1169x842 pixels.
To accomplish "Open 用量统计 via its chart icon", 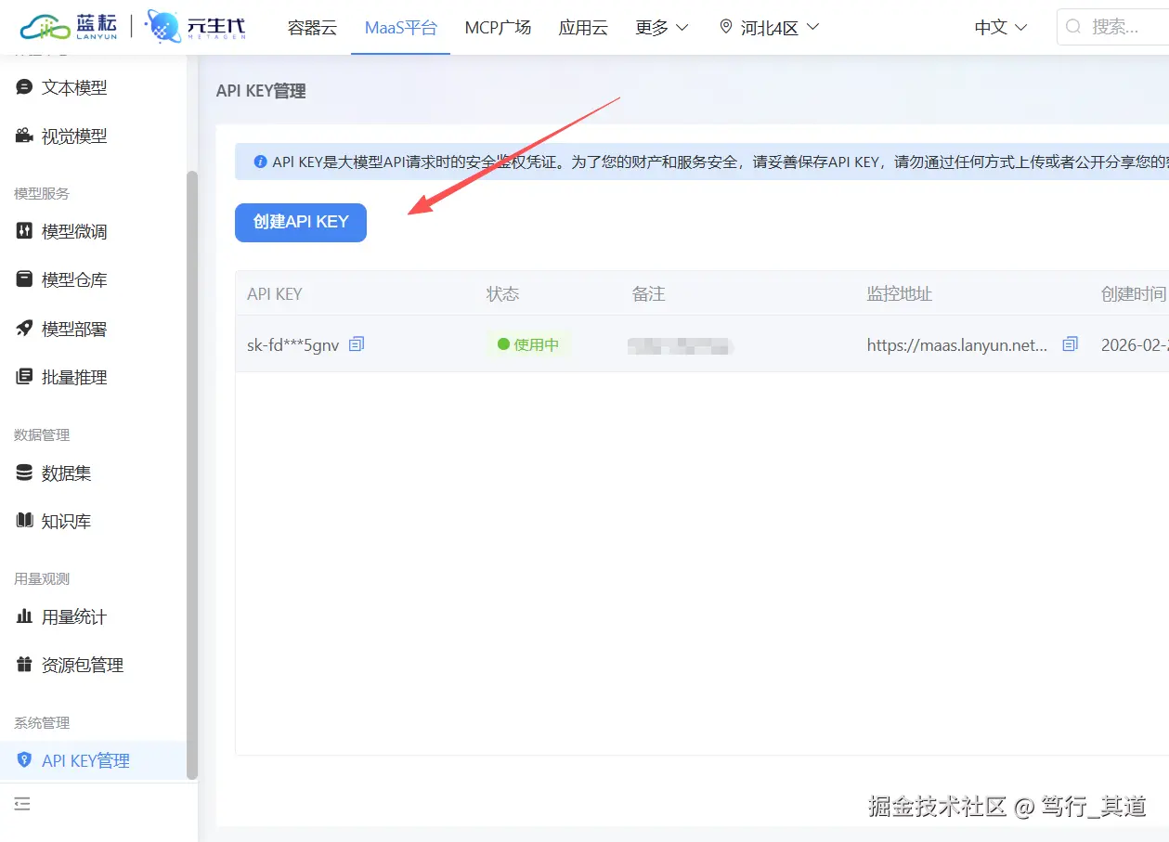I will pos(20,616).
